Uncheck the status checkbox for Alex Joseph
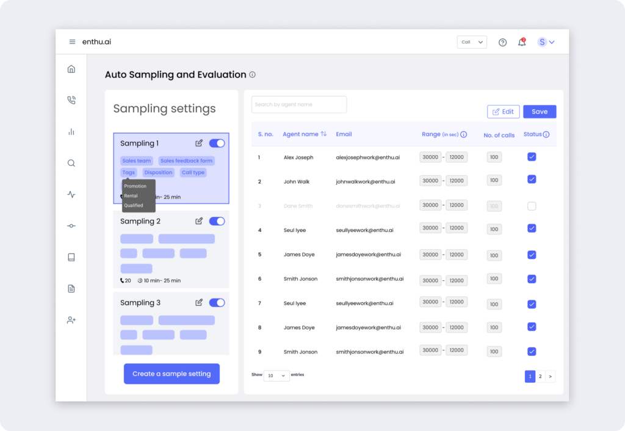The height and width of the screenshot is (431, 625). [x=532, y=157]
